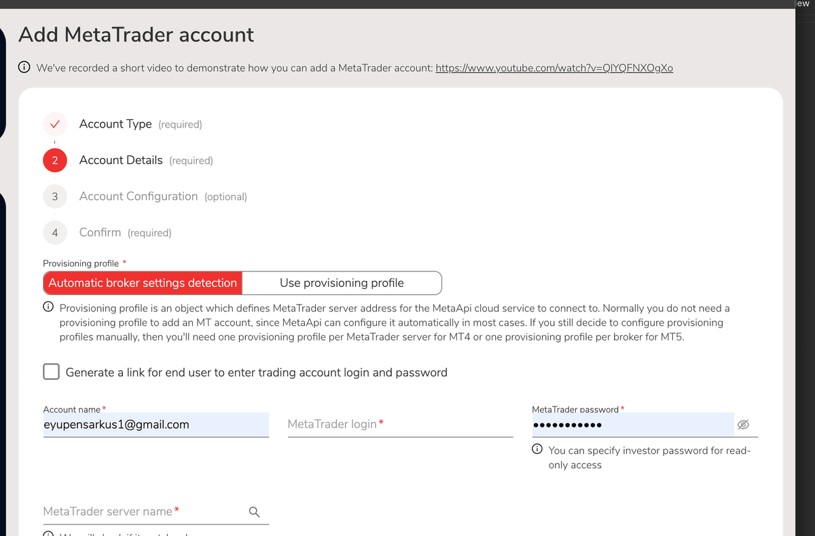Viewport: 815px width, 536px height.
Task: Click the provisioning profile info icon
Action: click(x=48, y=307)
